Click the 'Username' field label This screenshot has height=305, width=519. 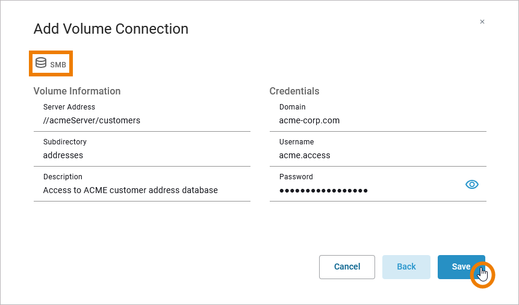[297, 142]
